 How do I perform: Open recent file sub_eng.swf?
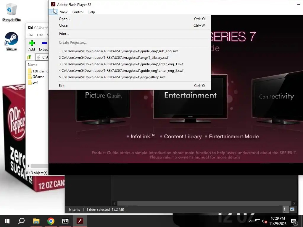130,51
